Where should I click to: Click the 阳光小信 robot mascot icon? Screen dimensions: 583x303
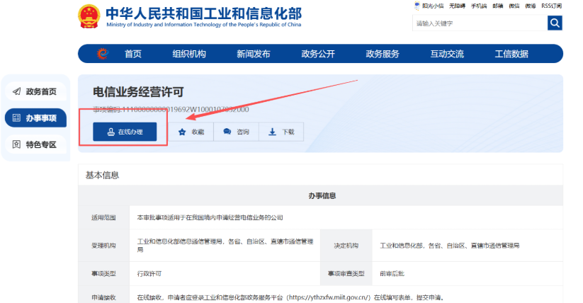(417, 6)
